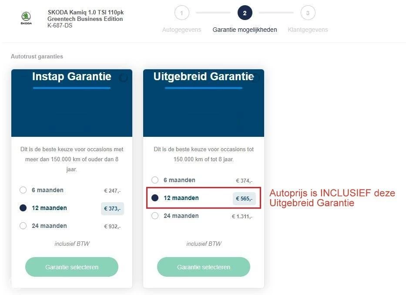Select Instap Garantie 12 maanden radio
The image size is (406, 295).
pyautogui.click(x=23, y=208)
